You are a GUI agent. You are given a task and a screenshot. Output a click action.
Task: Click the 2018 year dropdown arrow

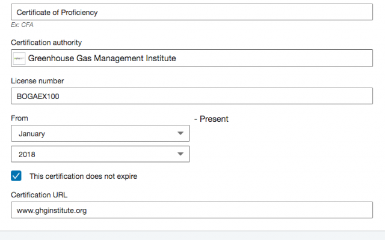(x=180, y=154)
